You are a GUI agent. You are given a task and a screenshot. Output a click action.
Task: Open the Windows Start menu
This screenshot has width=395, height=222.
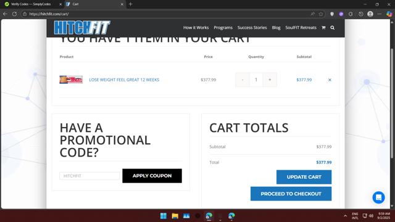click(164, 216)
